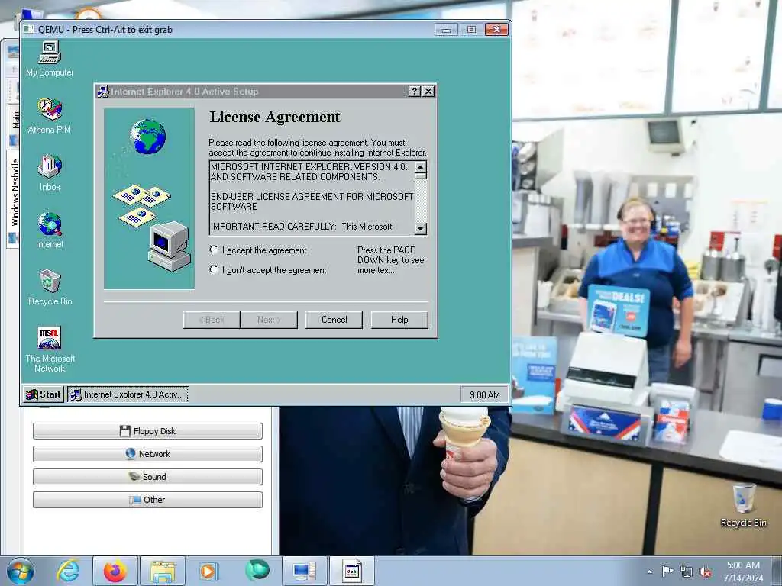This screenshot has height=586, width=782.
Task: Launch Firefox from host taskbar
Action: point(115,571)
